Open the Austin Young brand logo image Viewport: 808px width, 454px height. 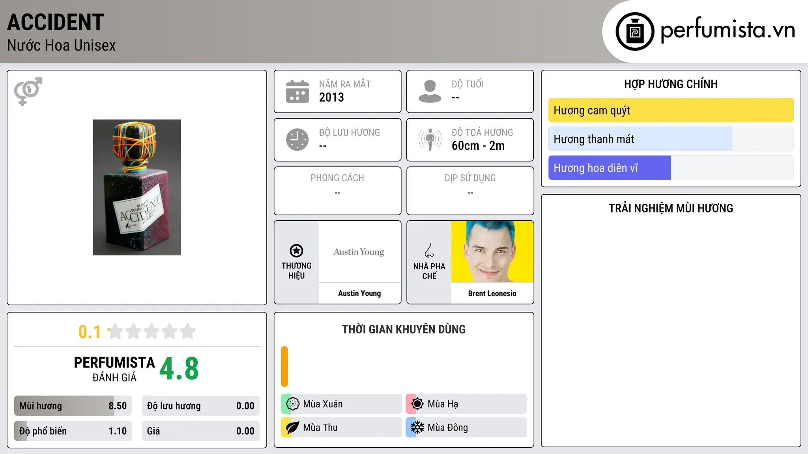(x=359, y=251)
